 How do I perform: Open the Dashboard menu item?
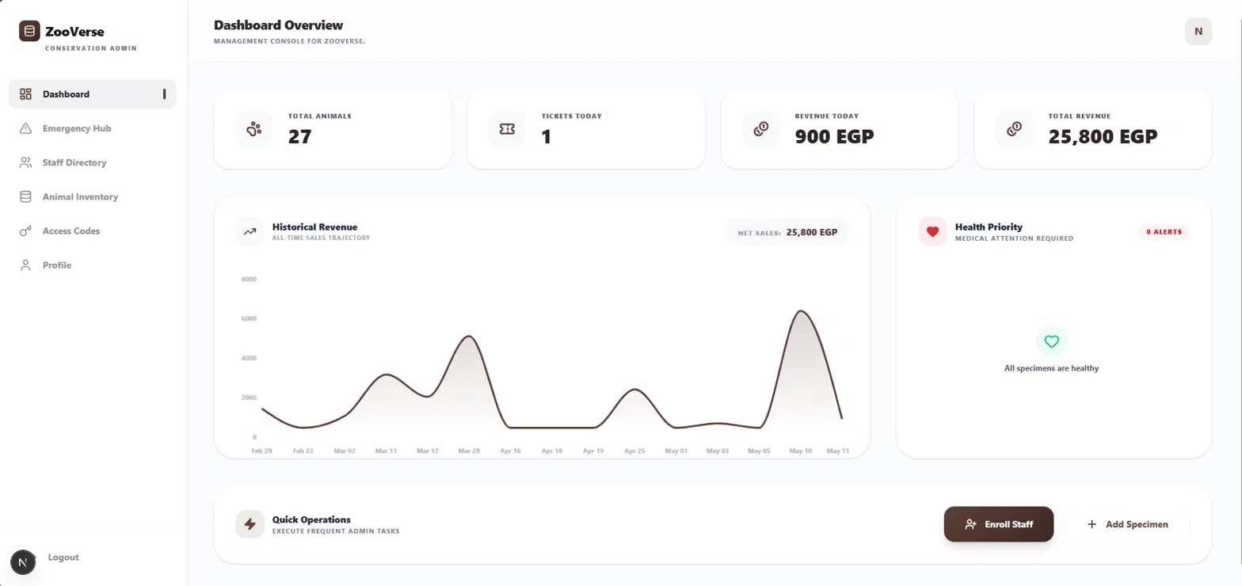(x=93, y=94)
